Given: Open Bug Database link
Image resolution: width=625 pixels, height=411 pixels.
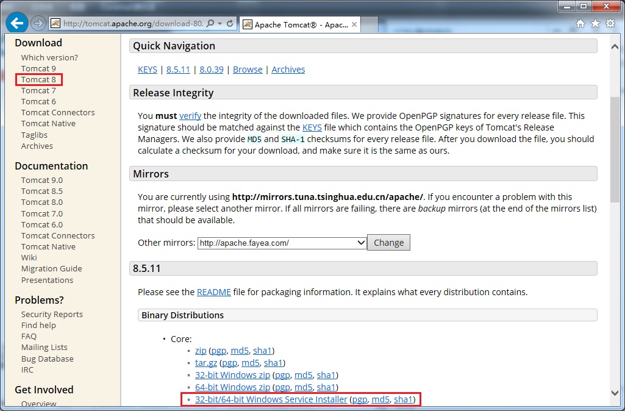Looking at the screenshot, I should 47,359.
